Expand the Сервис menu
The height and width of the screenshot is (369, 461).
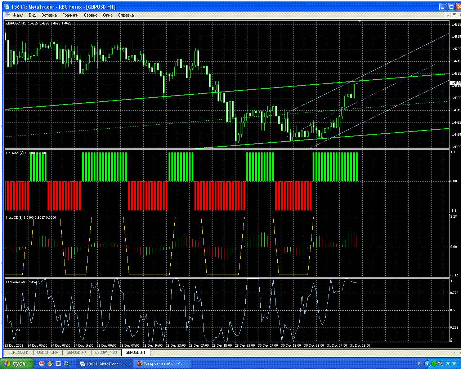[90, 15]
